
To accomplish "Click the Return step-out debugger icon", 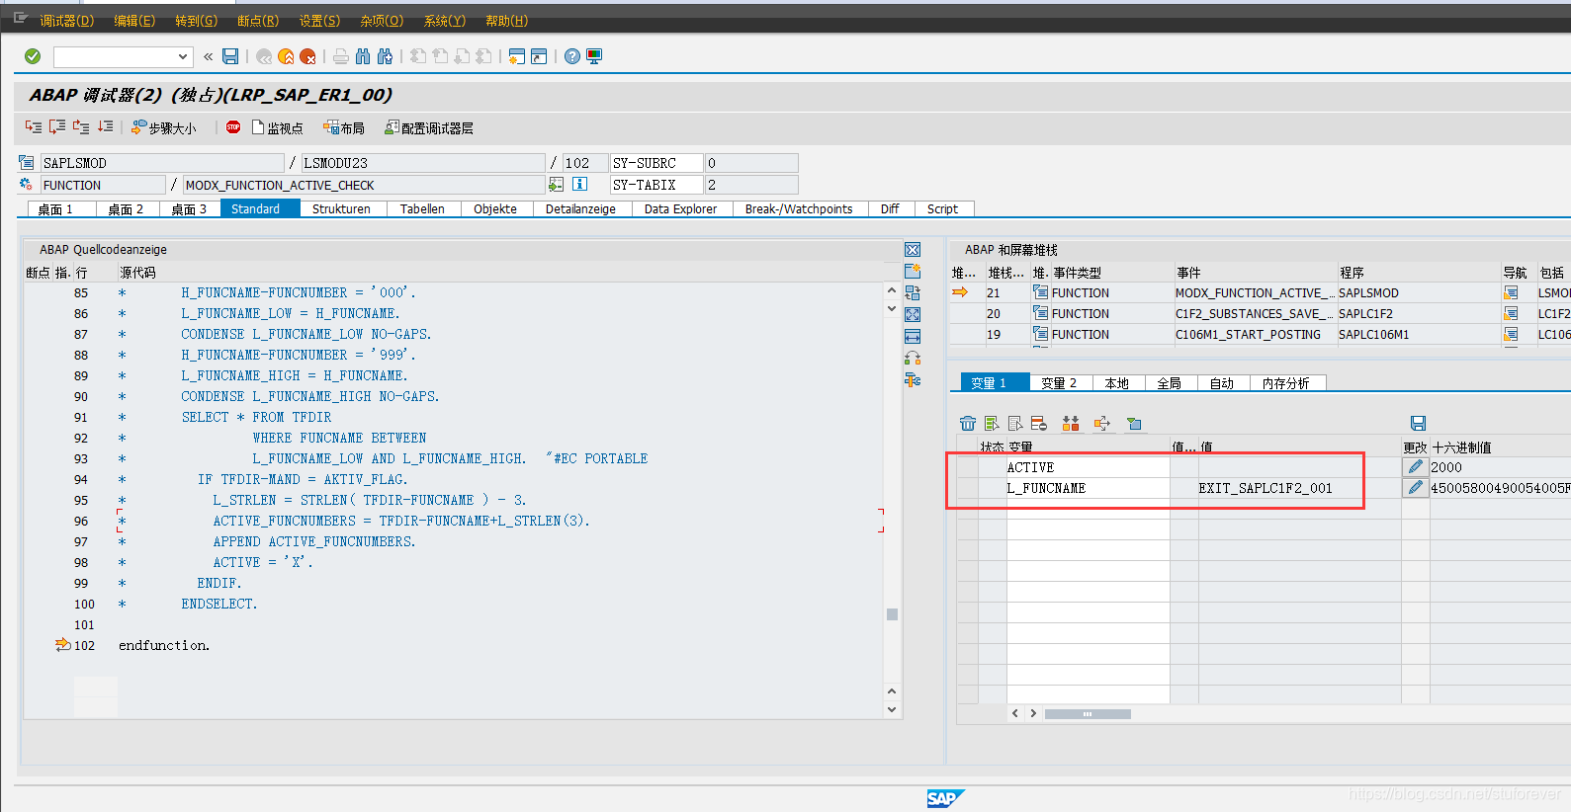I will point(81,127).
